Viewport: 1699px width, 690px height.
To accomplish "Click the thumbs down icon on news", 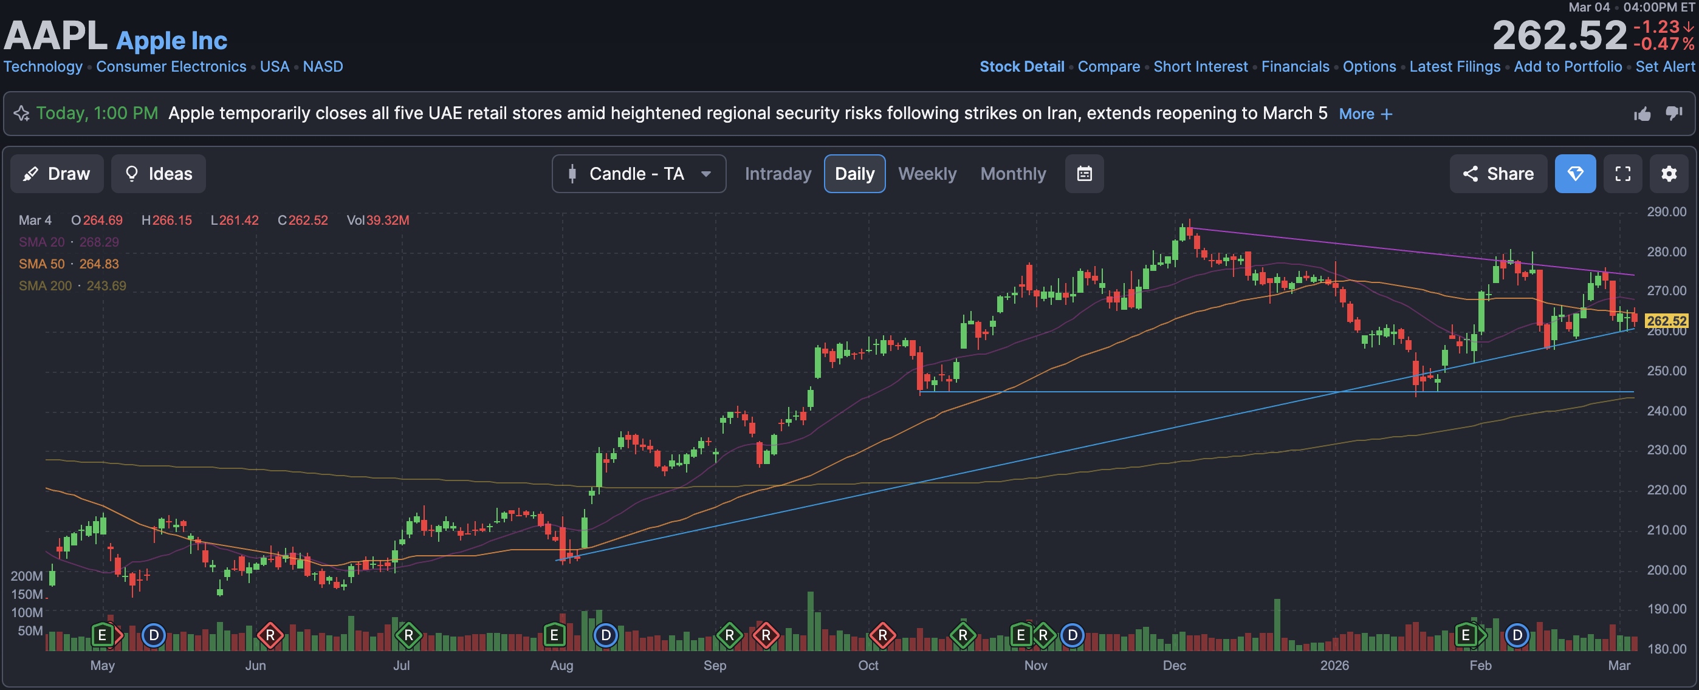I will (x=1673, y=114).
